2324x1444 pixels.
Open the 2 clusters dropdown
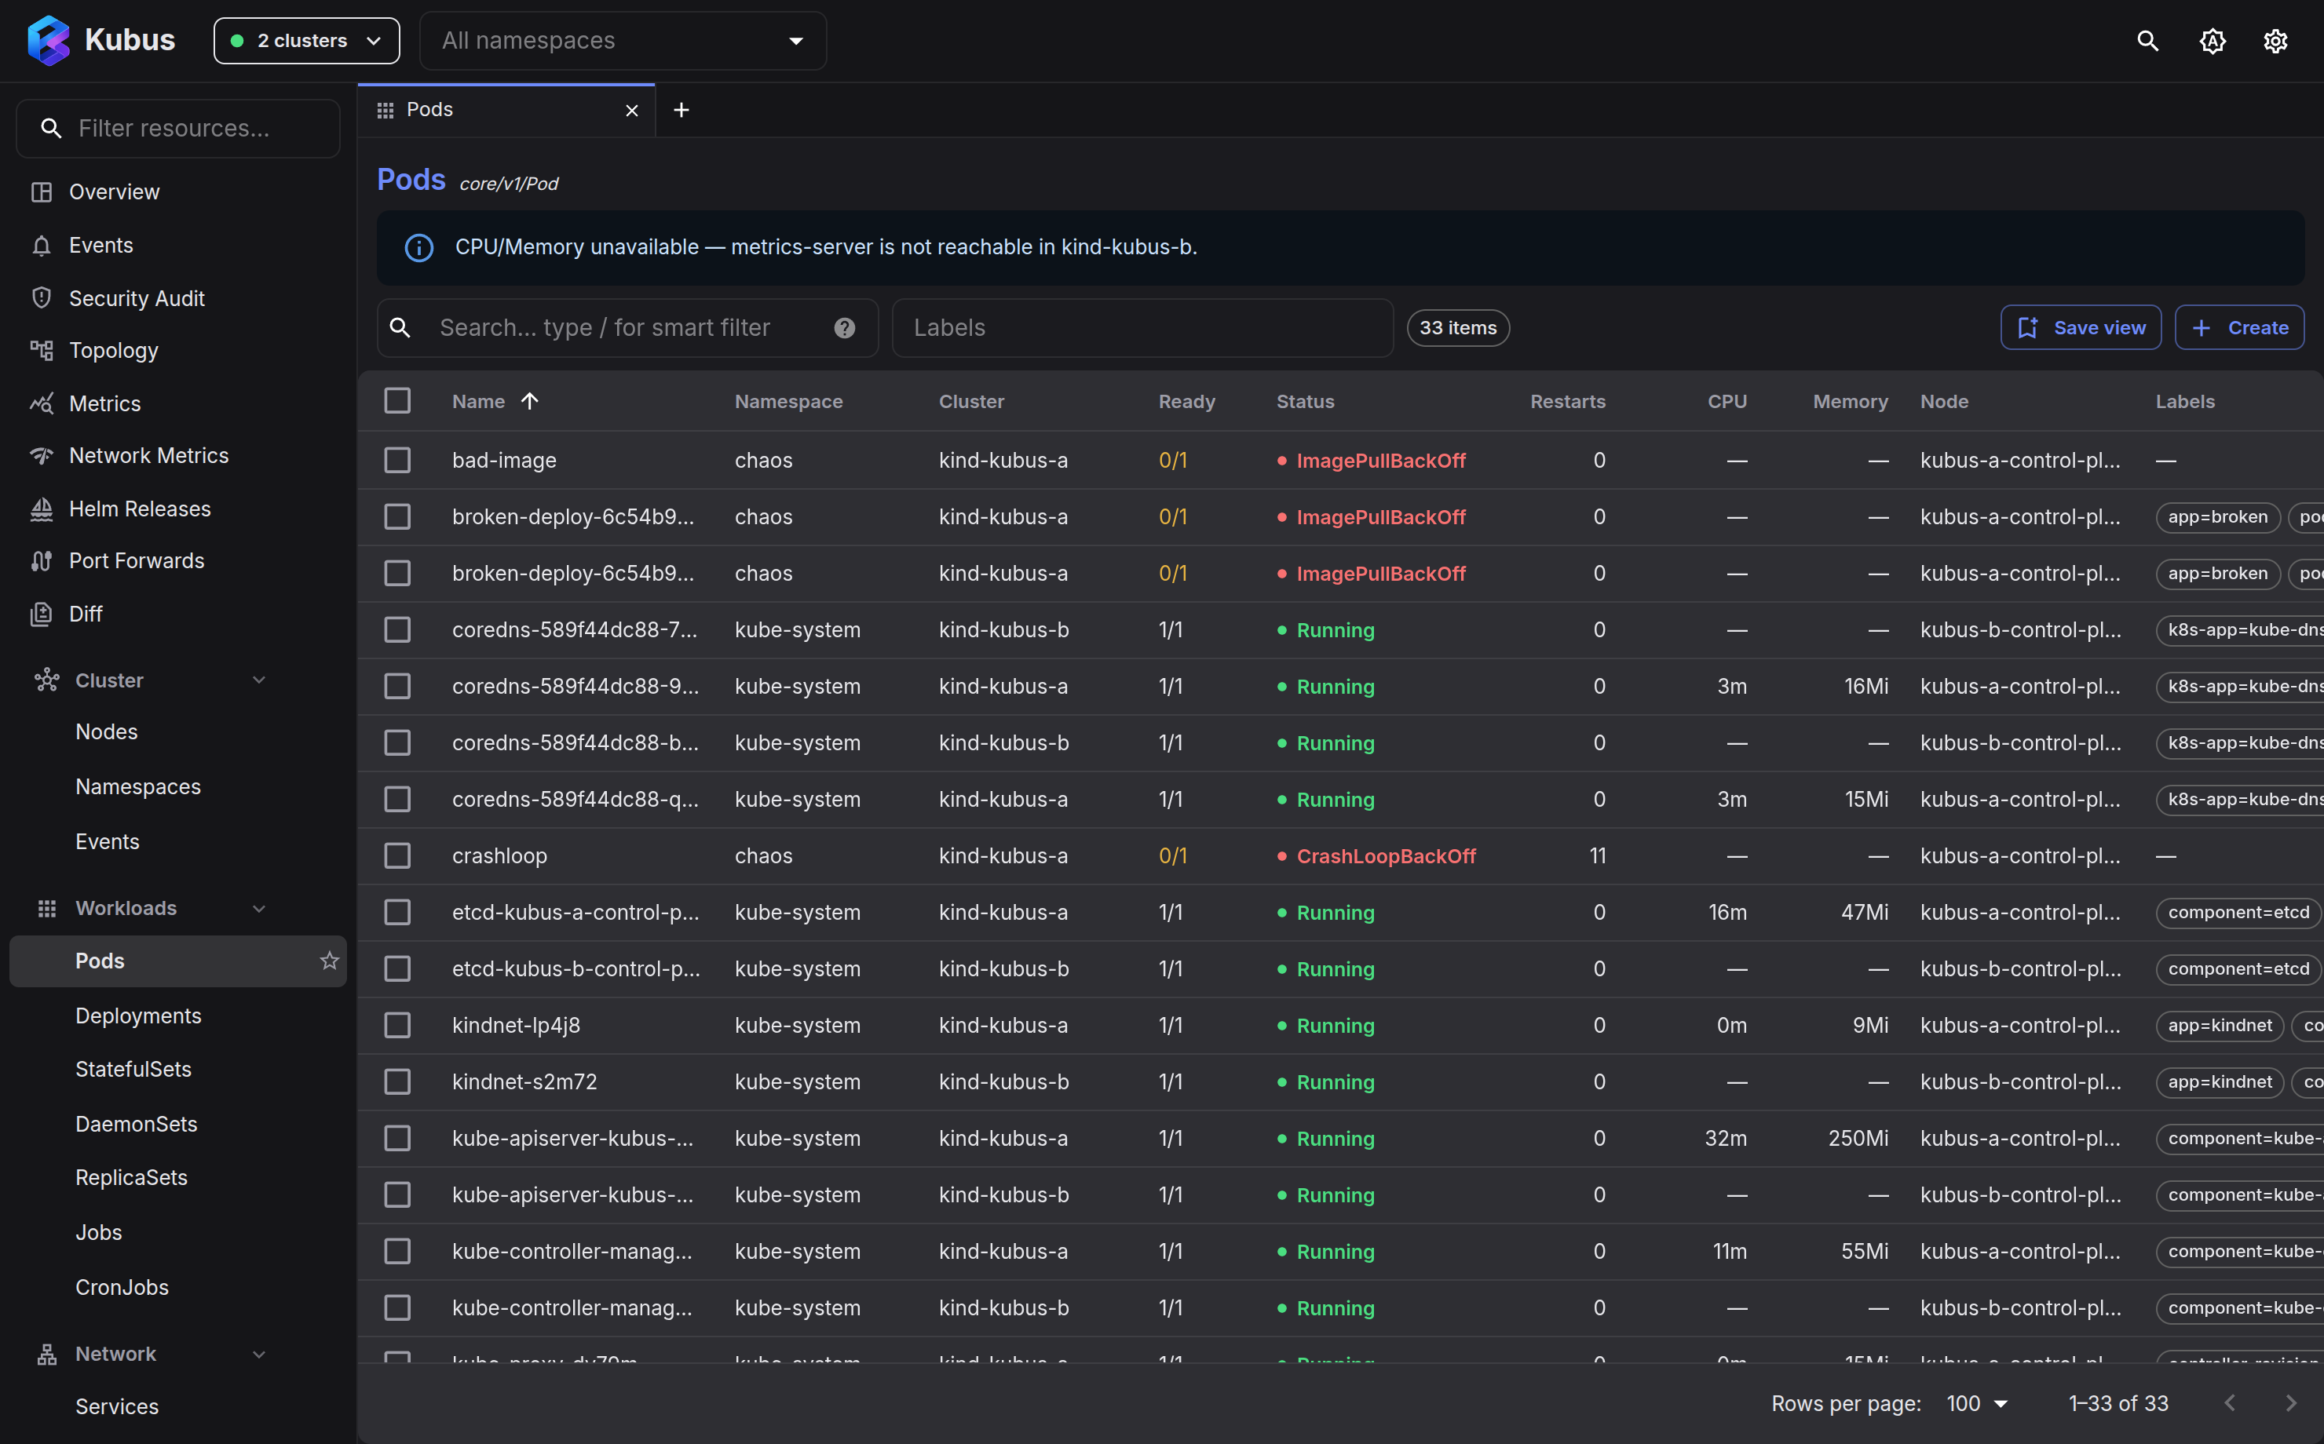(307, 41)
